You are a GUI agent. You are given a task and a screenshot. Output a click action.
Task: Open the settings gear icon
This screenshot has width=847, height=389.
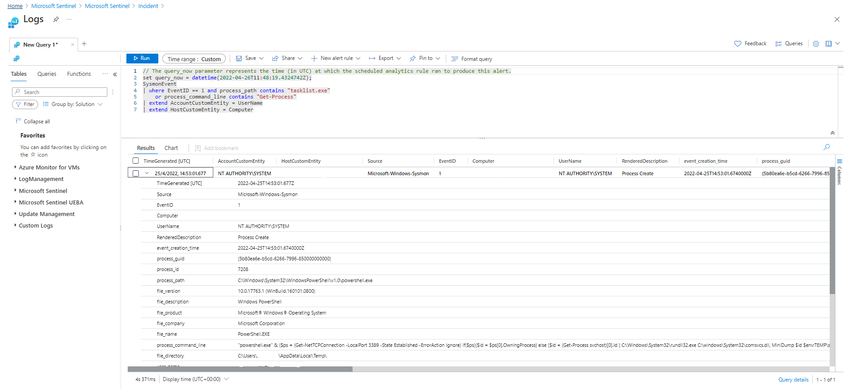pos(816,44)
